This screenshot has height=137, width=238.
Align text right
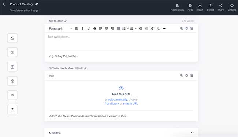pyautogui.click(x=112, y=28)
